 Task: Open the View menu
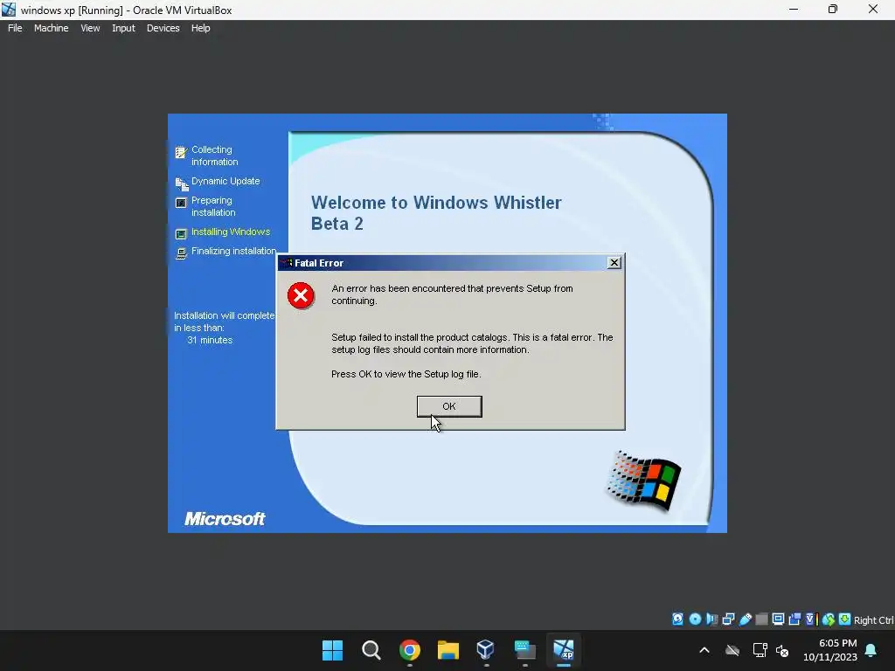(90, 28)
